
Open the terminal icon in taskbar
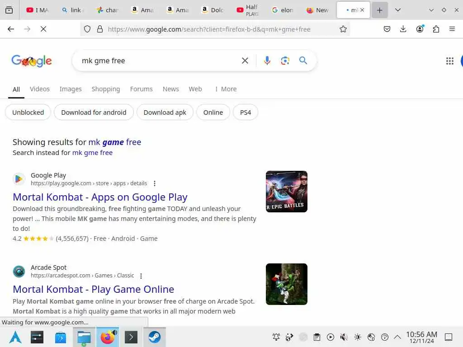(x=131, y=337)
